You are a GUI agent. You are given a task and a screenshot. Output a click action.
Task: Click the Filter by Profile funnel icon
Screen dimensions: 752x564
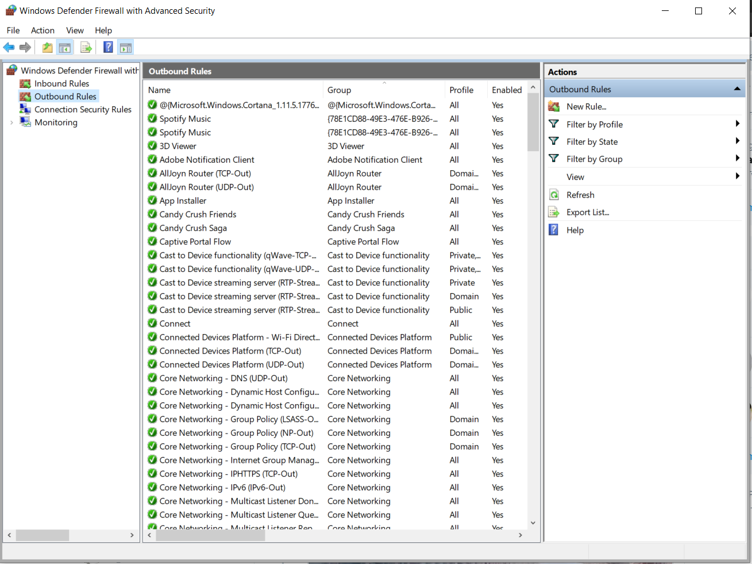(554, 124)
